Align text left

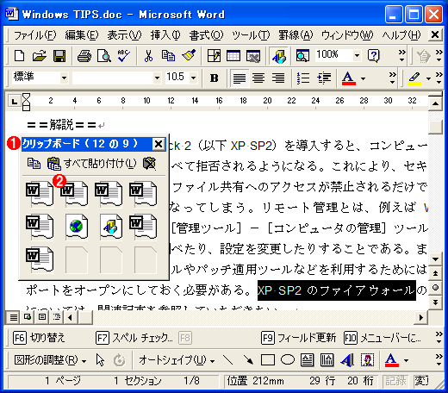click(x=240, y=78)
